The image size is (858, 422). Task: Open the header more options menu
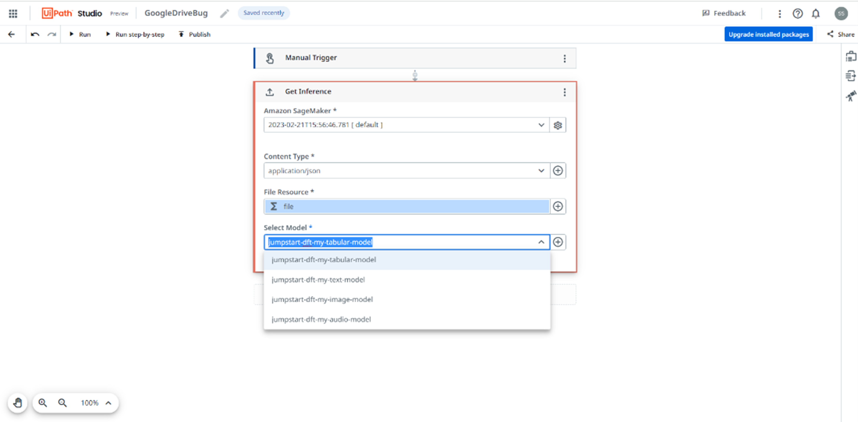(779, 13)
